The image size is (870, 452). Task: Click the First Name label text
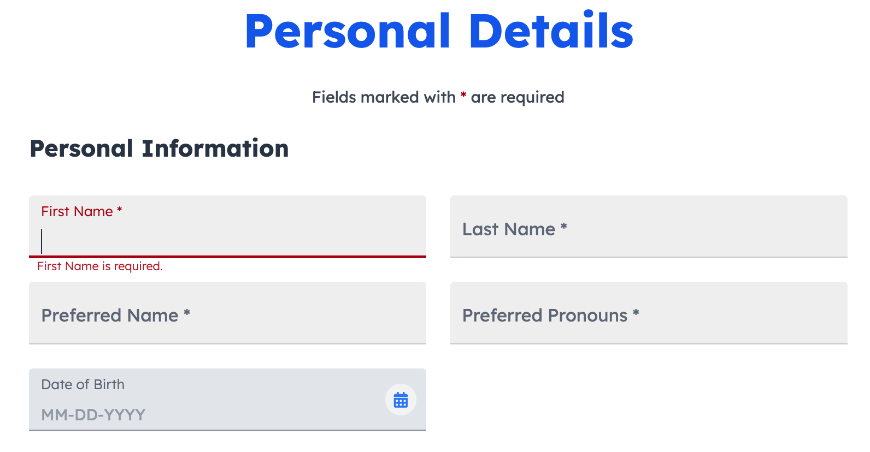[77, 211]
